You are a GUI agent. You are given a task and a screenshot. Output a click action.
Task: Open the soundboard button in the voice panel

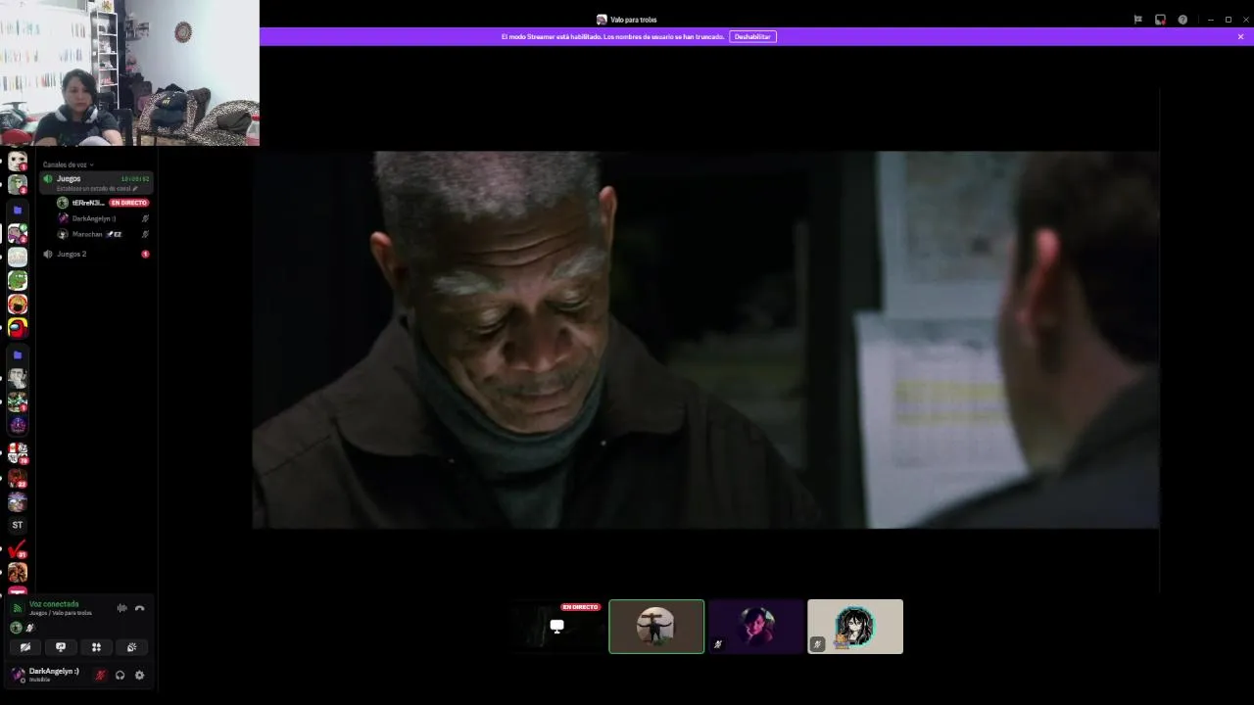(131, 647)
